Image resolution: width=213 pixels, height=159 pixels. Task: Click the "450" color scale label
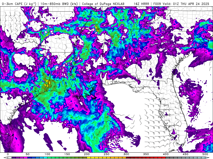click(185, 154)
